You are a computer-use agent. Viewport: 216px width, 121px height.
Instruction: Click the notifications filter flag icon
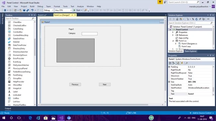160,2
